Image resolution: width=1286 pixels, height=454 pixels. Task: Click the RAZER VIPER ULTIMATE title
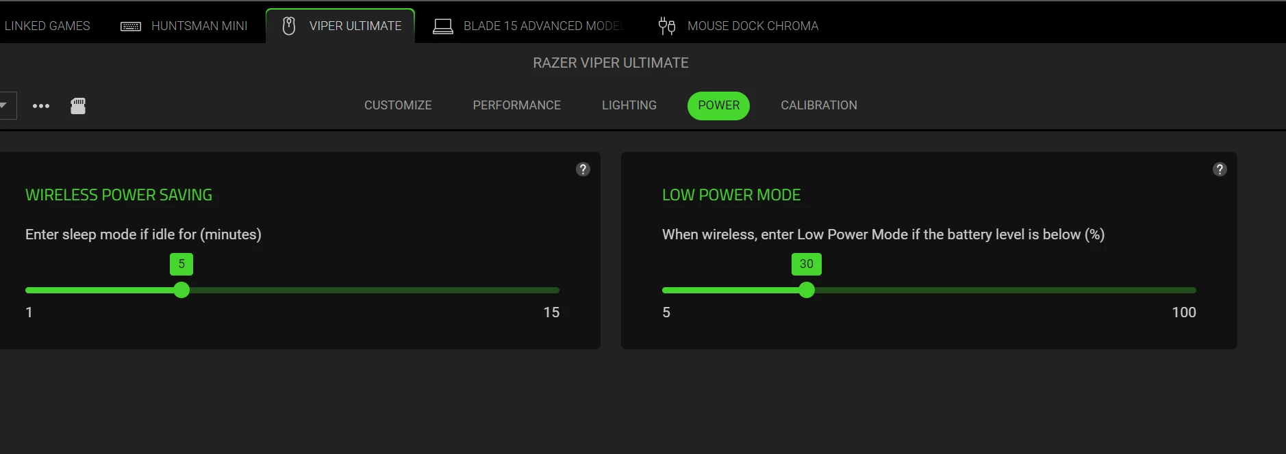coord(611,63)
